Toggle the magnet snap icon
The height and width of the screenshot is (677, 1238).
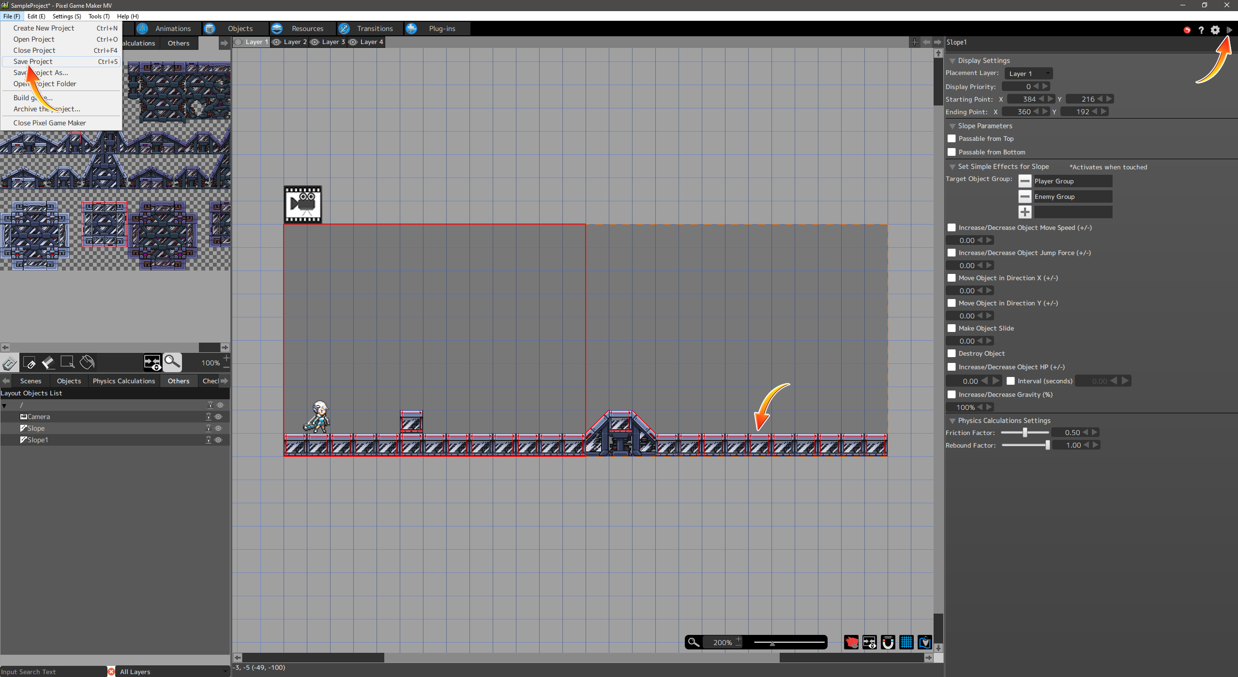point(888,642)
